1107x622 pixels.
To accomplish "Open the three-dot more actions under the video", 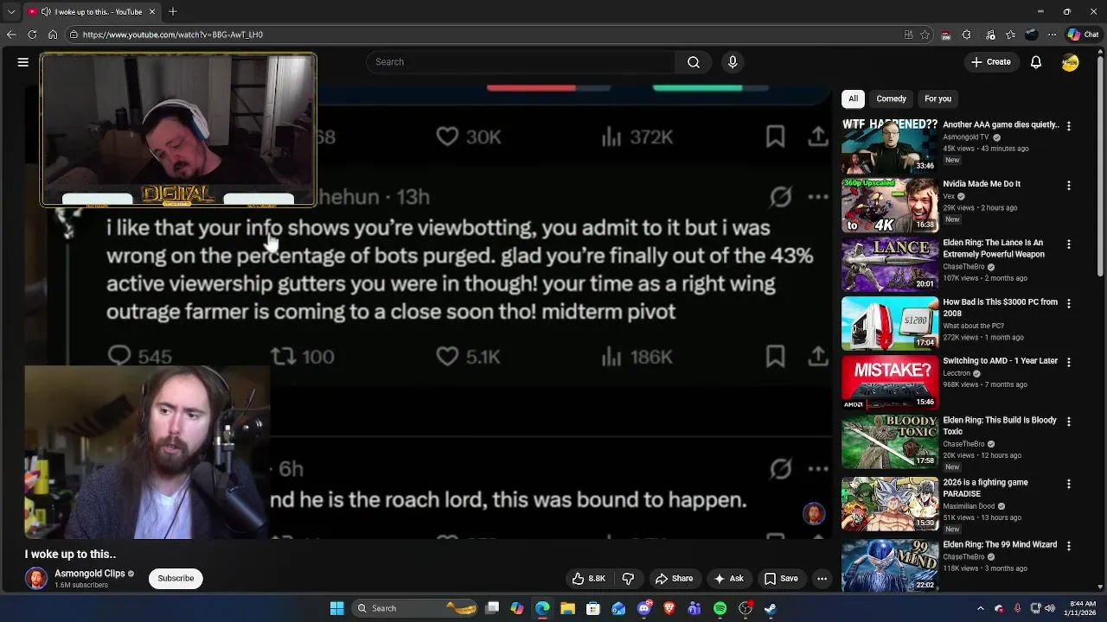I will pyautogui.click(x=822, y=579).
